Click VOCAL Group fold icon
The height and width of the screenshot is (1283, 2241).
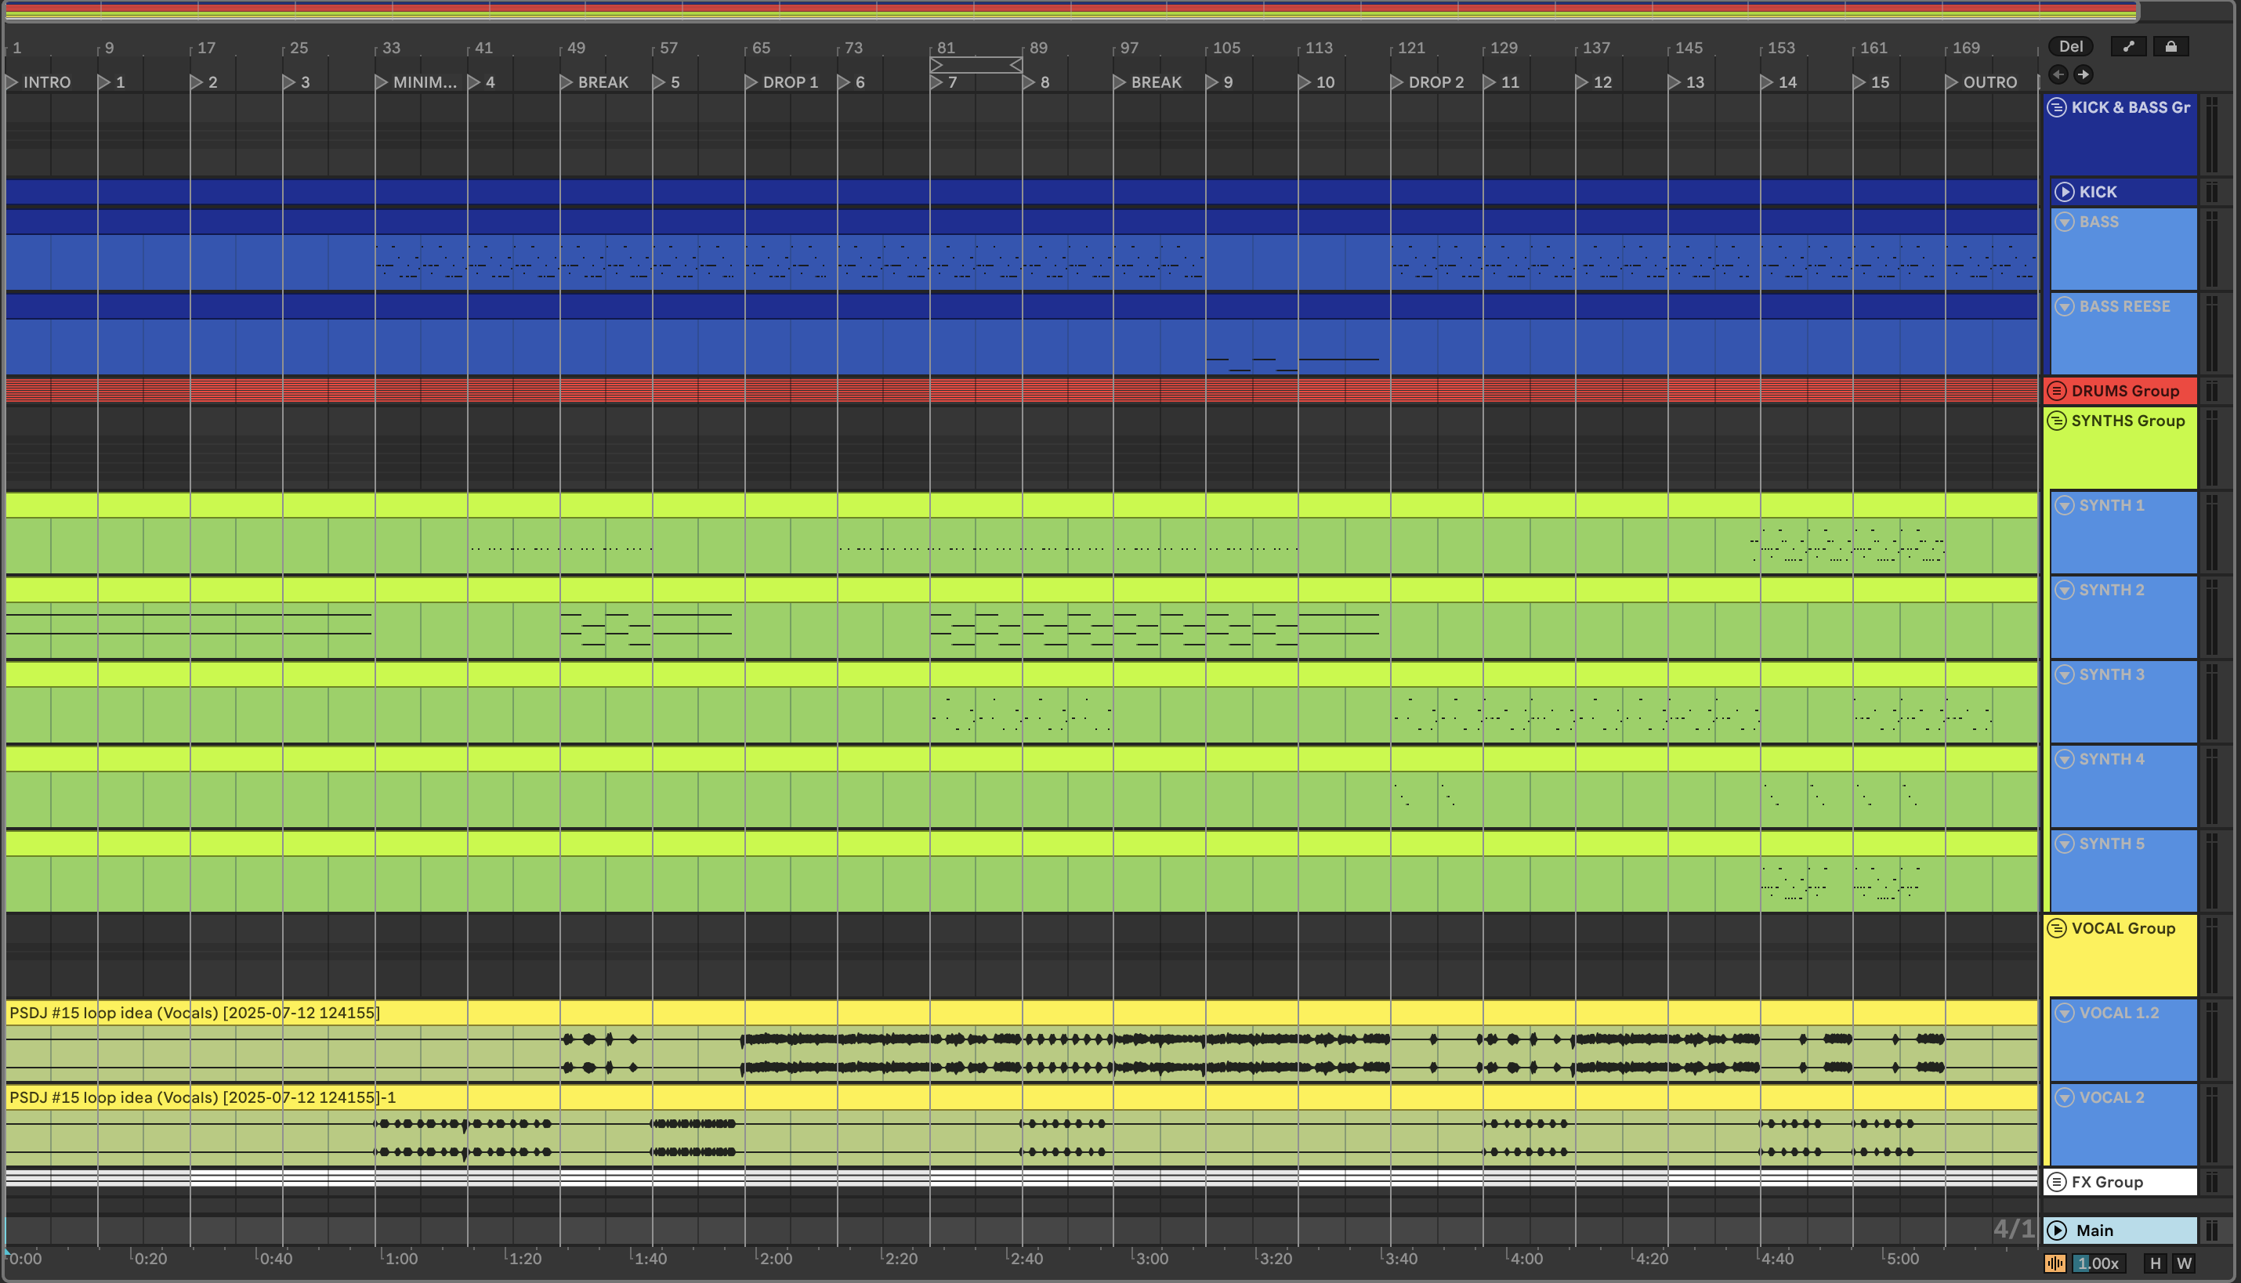(x=2056, y=929)
